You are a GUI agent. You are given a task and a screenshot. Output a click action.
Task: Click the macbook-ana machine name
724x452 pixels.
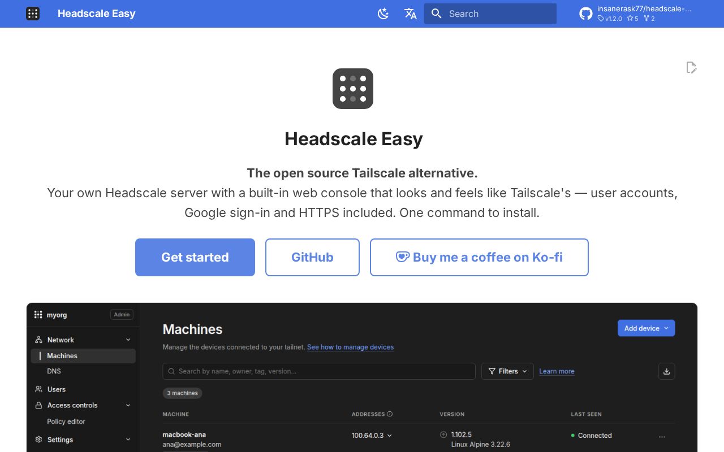(184, 434)
